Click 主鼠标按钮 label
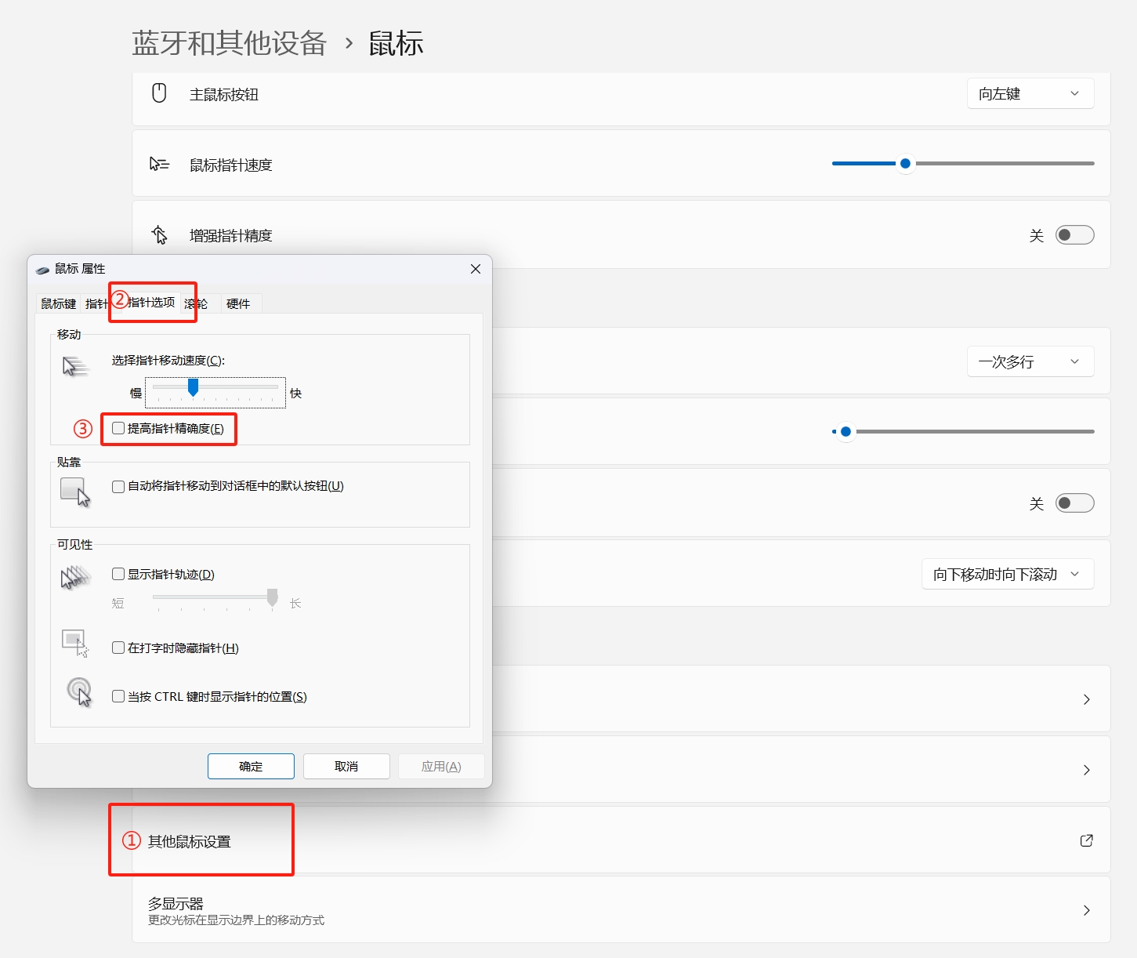This screenshot has width=1137, height=958. (224, 94)
